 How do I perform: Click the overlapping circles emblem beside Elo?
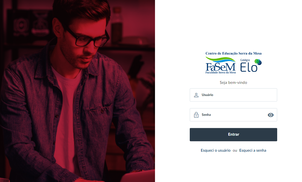(x=258, y=62)
